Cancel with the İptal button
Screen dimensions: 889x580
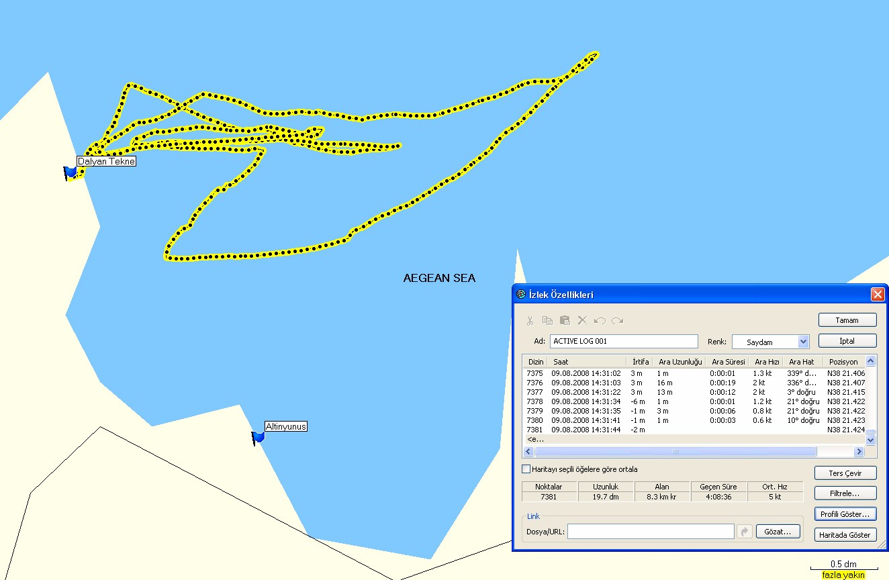(x=847, y=341)
